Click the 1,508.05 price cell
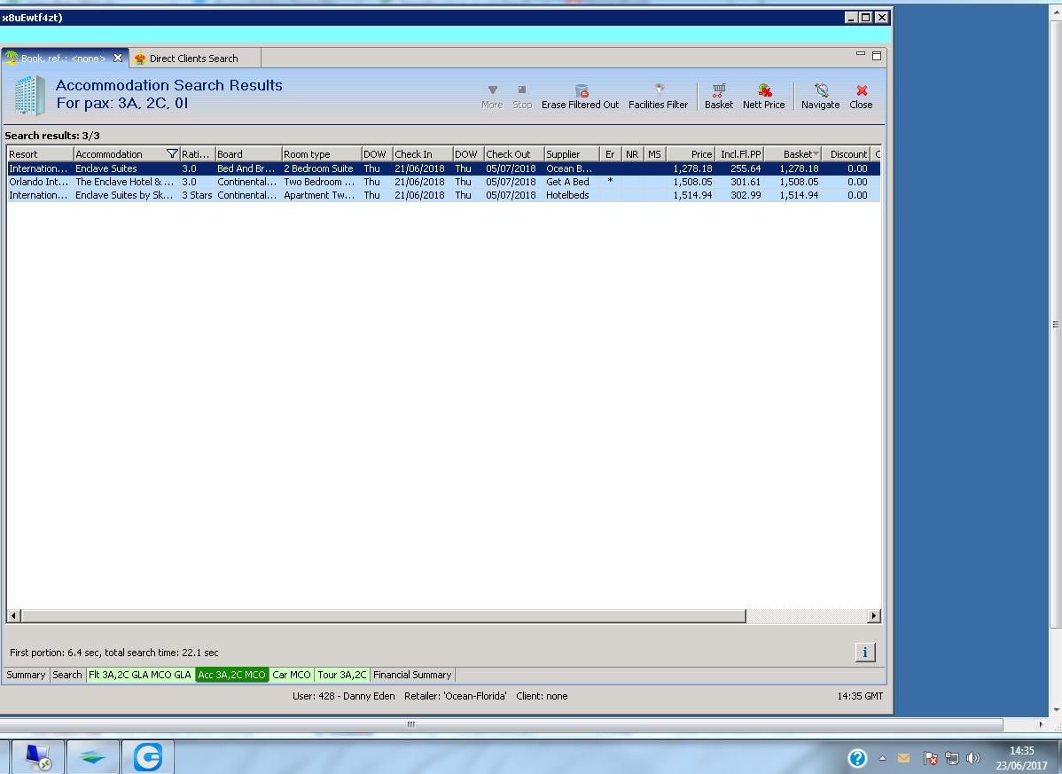 click(692, 182)
